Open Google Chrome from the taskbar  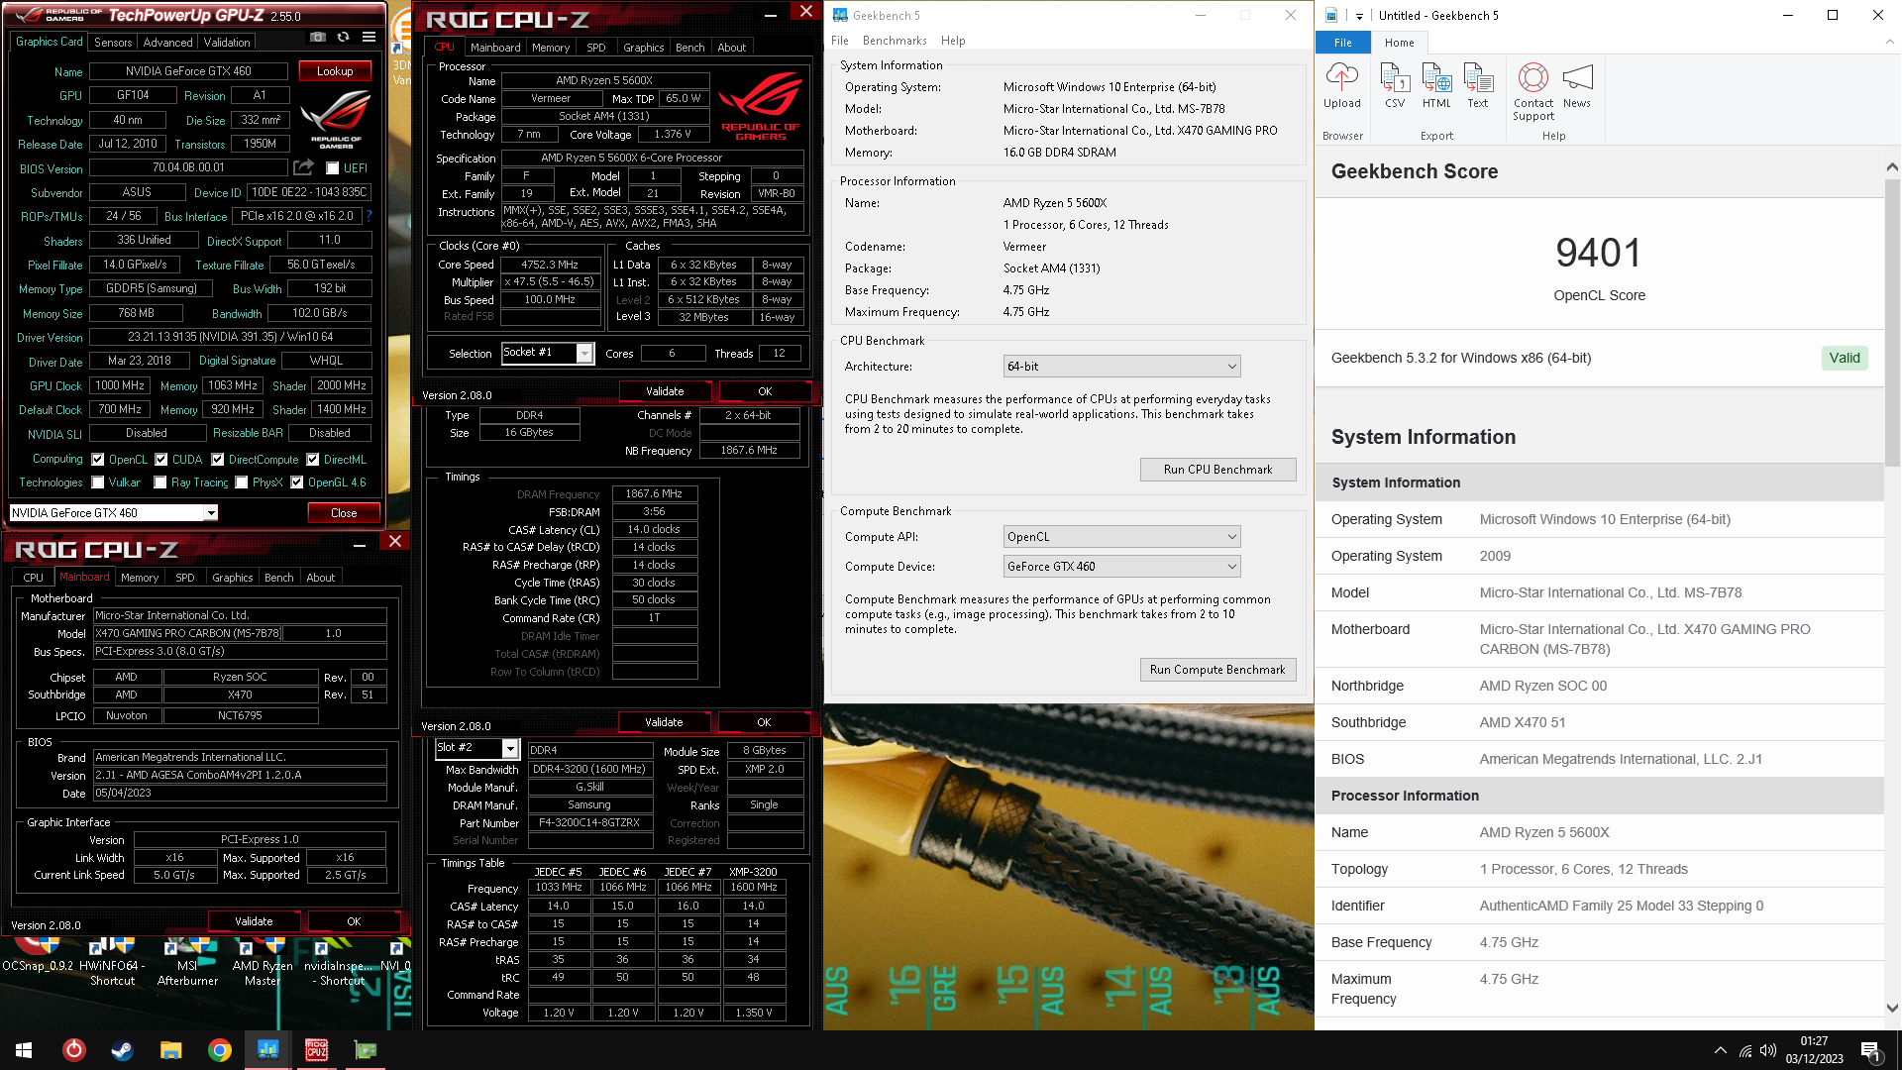point(219,1050)
